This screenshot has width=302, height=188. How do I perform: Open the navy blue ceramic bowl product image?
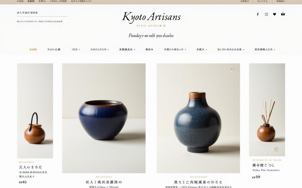click(104, 118)
